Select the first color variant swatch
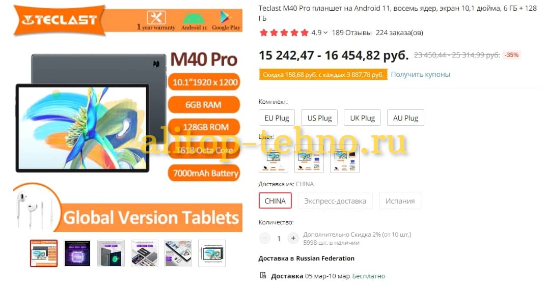 [x=274, y=159]
